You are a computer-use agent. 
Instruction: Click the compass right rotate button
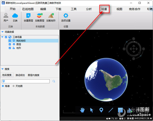143,49
